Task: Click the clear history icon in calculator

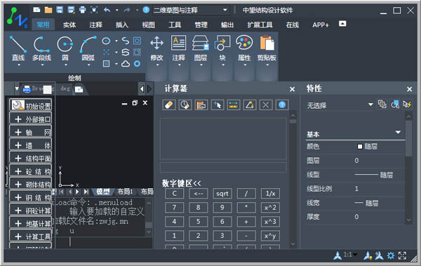Action: pyautogui.click(x=185, y=105)
